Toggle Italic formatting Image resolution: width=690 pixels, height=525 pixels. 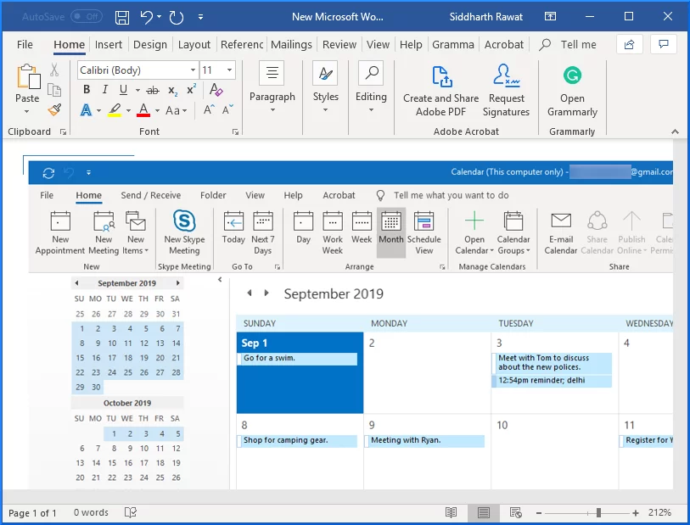[x=104, y=88]
